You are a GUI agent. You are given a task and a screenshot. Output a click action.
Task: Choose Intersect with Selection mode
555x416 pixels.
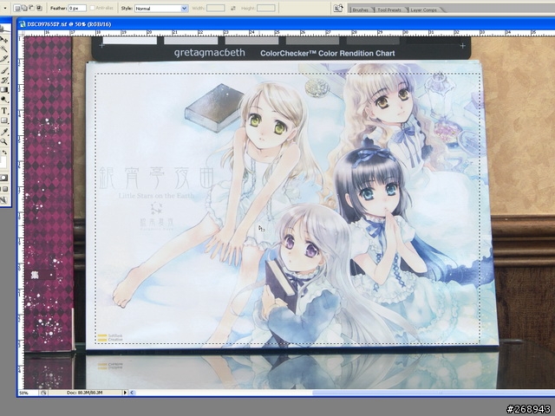click(39, 8)
